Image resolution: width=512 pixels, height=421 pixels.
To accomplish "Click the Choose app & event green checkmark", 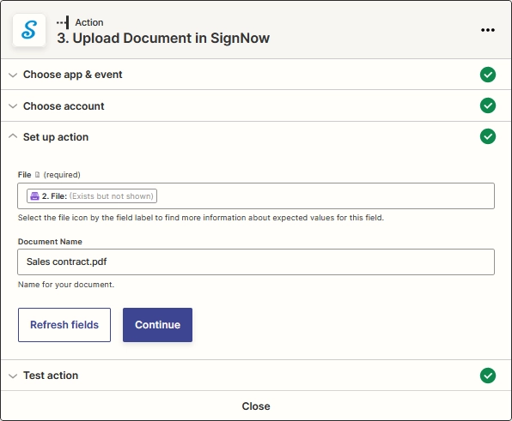I will pos(488,75).
